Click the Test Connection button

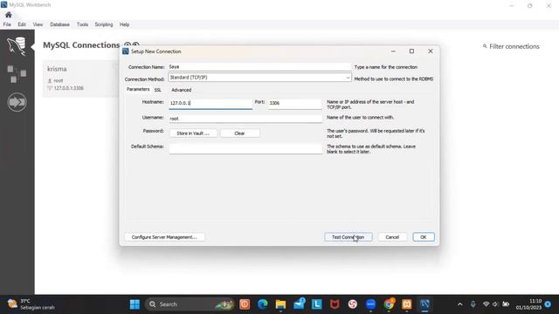point(349,237)
